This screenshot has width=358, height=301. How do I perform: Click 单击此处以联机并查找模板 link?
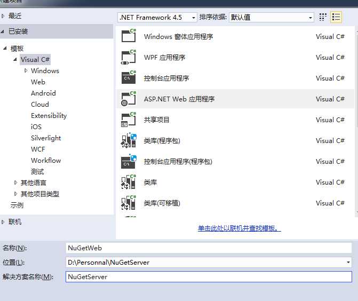pos(239,228)
